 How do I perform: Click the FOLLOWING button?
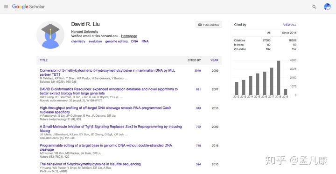(x=209, y=25)
